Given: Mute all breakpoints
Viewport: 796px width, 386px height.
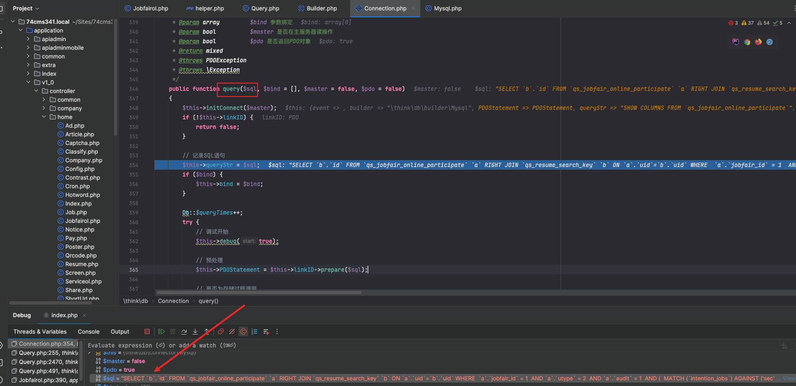Looking at the screenshot, I should tap(232, 331).
